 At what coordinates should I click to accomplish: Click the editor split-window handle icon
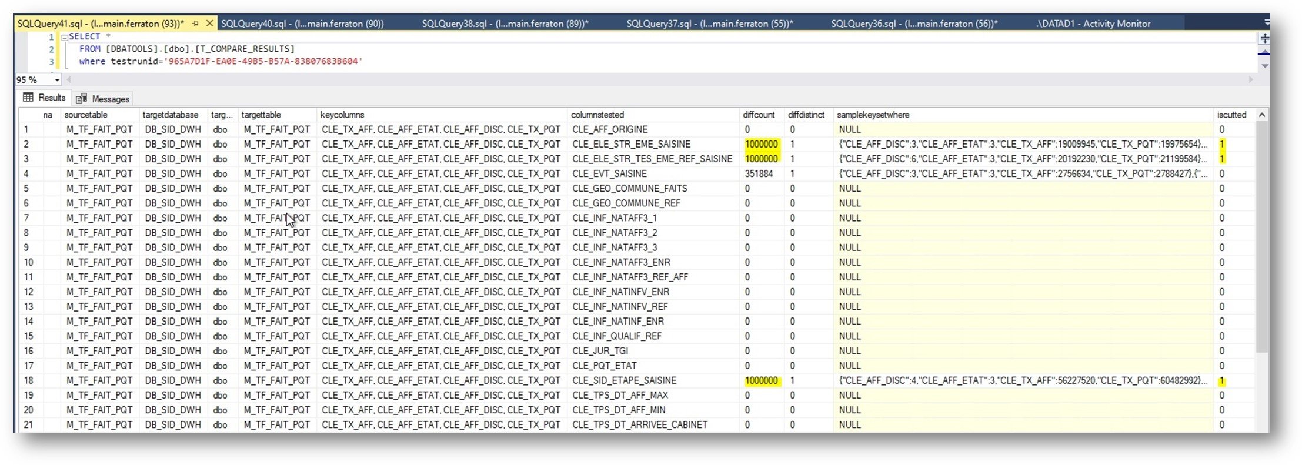pos(1264,39)
